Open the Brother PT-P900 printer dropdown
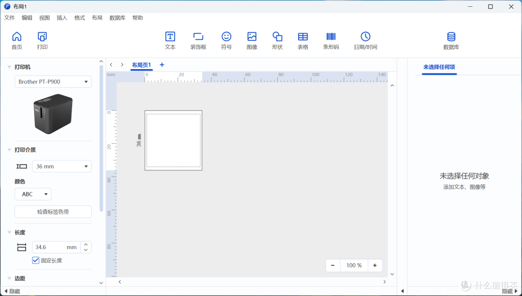Viewport: 522px width, 296px height. (53, 82)
